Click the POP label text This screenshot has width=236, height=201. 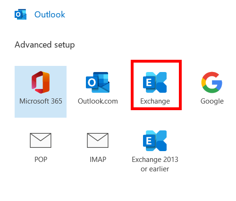pos(41,160)
